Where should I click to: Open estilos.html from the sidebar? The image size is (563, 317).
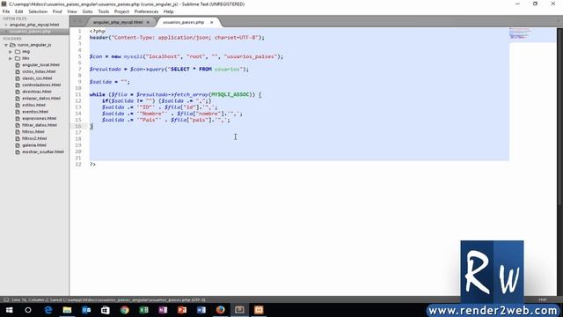pyautogui.click(x=33, y=105)
